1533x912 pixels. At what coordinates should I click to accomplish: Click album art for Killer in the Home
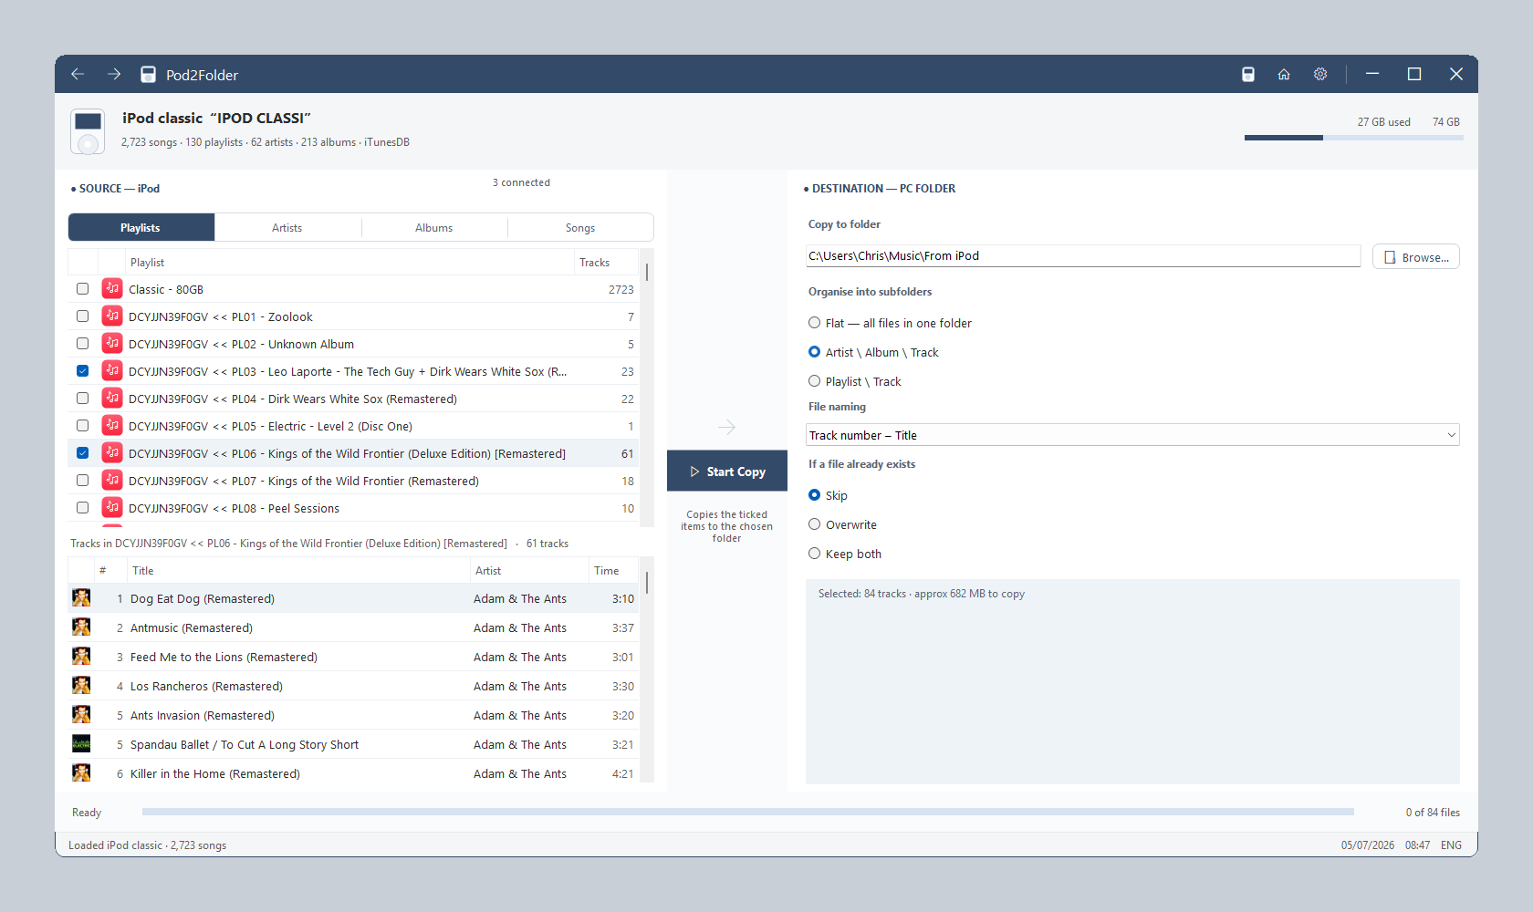[x=81, y=773]
